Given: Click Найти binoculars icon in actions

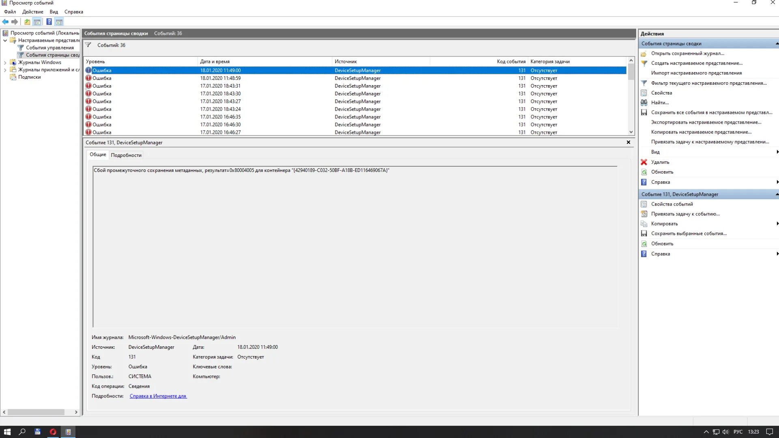Looking at the screenshot, I should click(x=644, y=103).
